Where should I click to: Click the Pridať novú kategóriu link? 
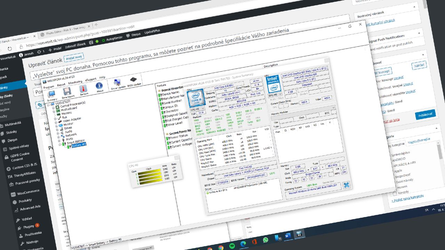point(408,199)
